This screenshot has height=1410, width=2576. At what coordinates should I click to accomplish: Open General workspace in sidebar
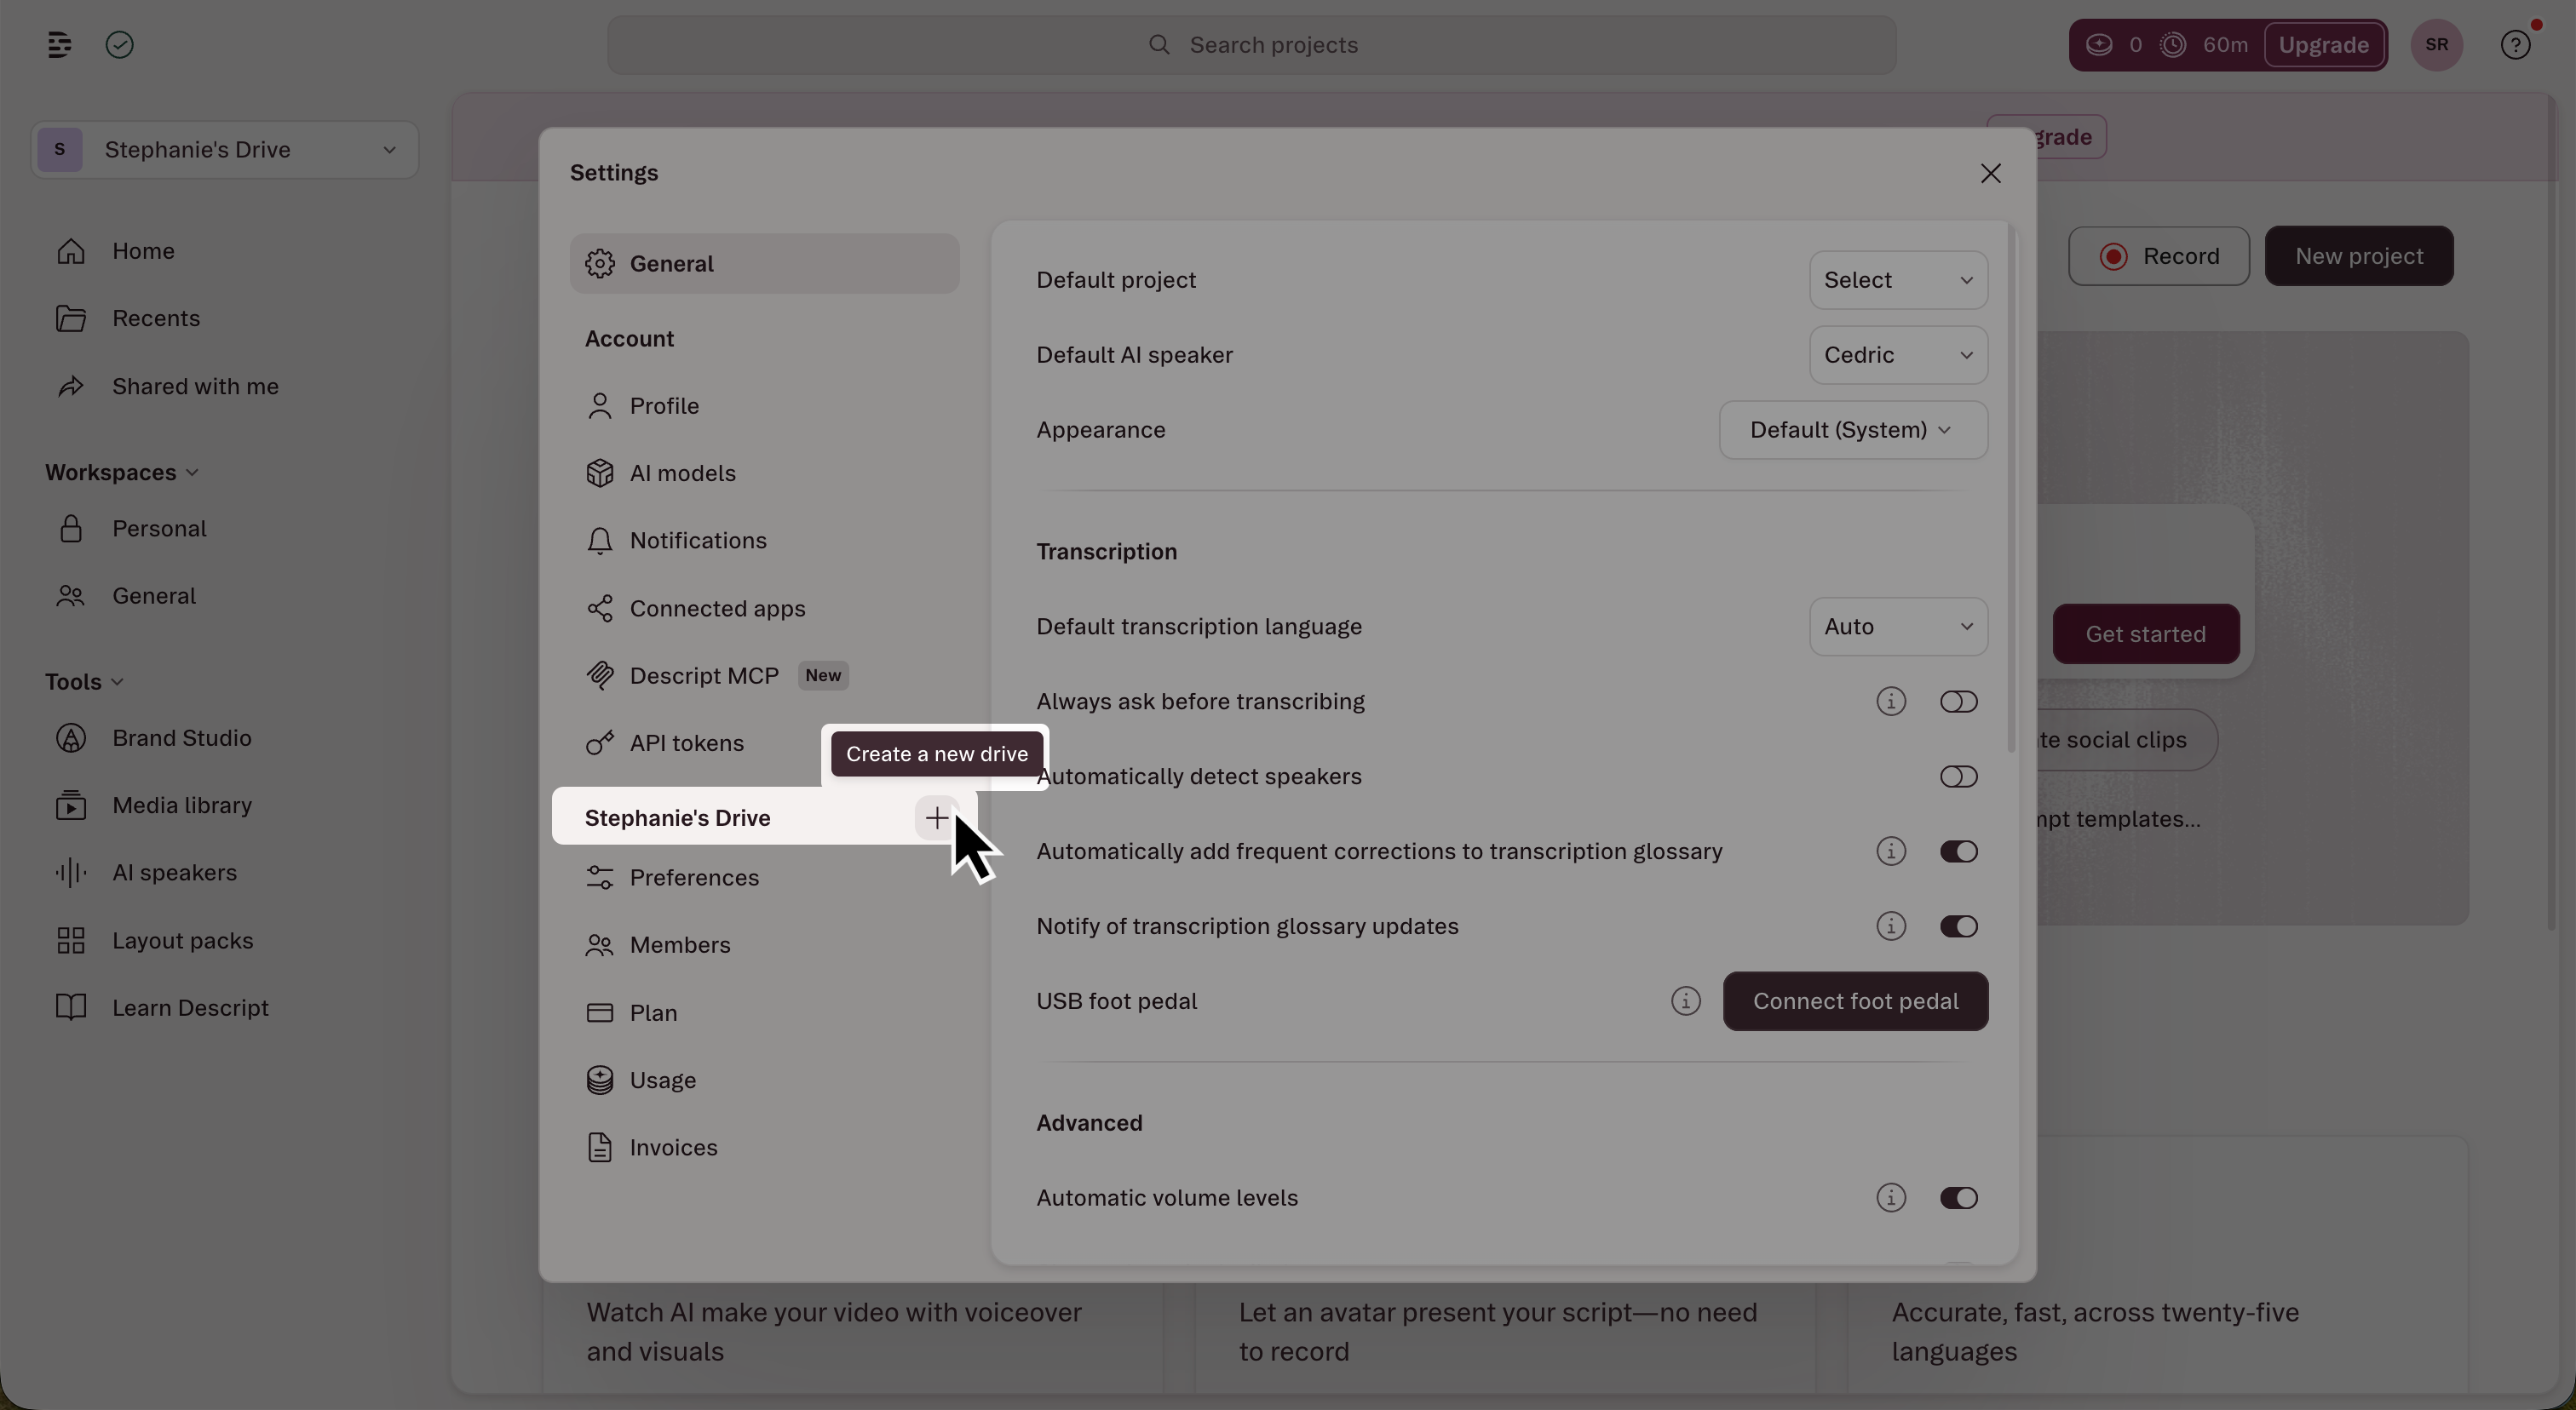[x=224, y=597]
